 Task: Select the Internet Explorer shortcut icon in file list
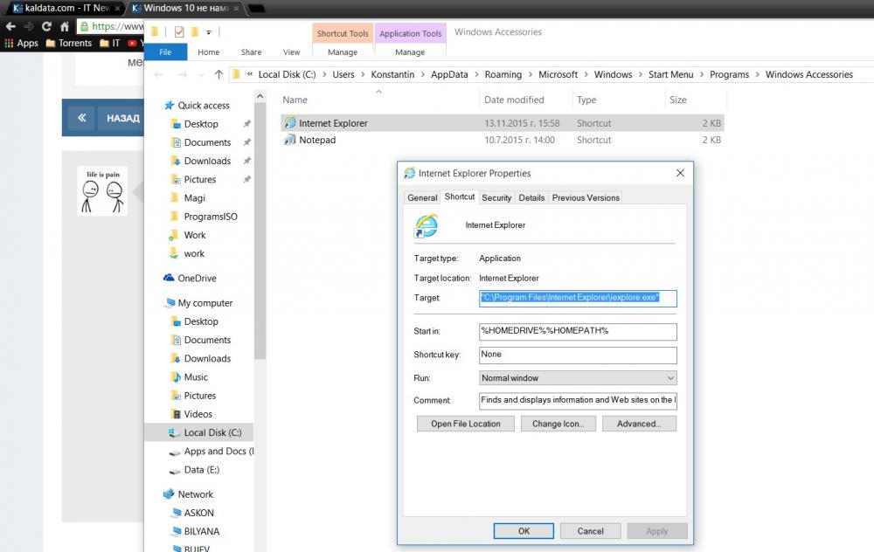pos(290,122)
